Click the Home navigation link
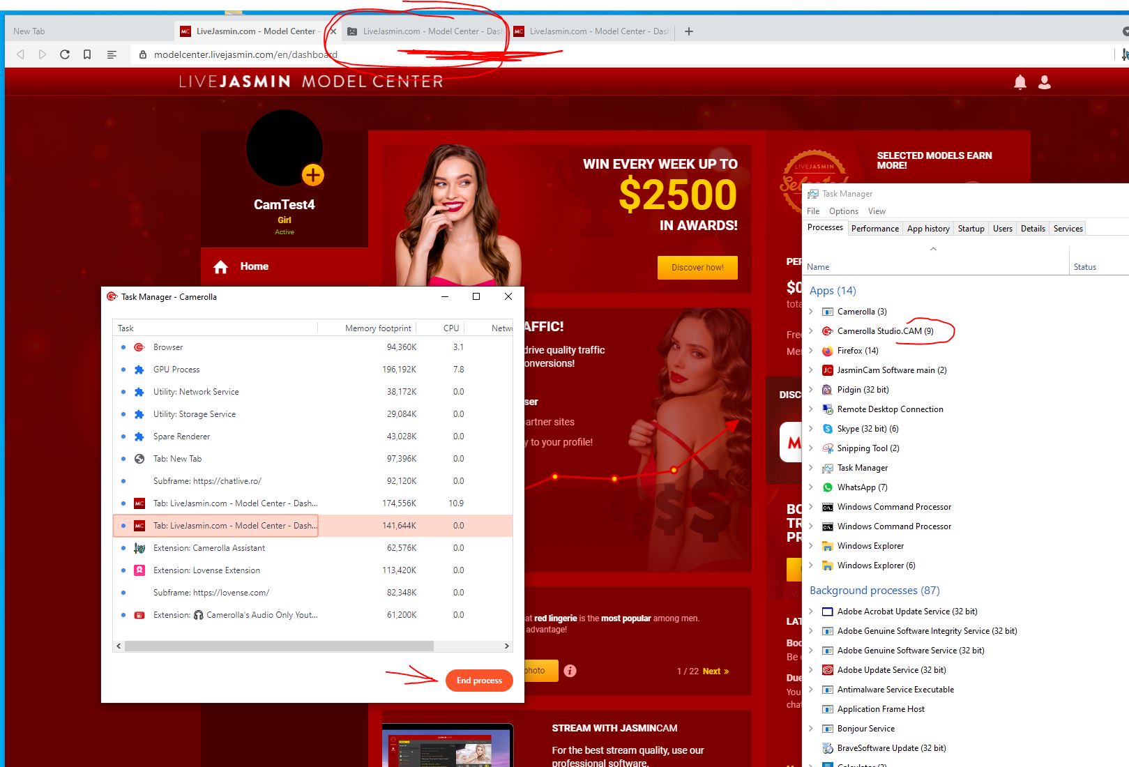The height and width of the screenshot is (767, 1129). 255,266
